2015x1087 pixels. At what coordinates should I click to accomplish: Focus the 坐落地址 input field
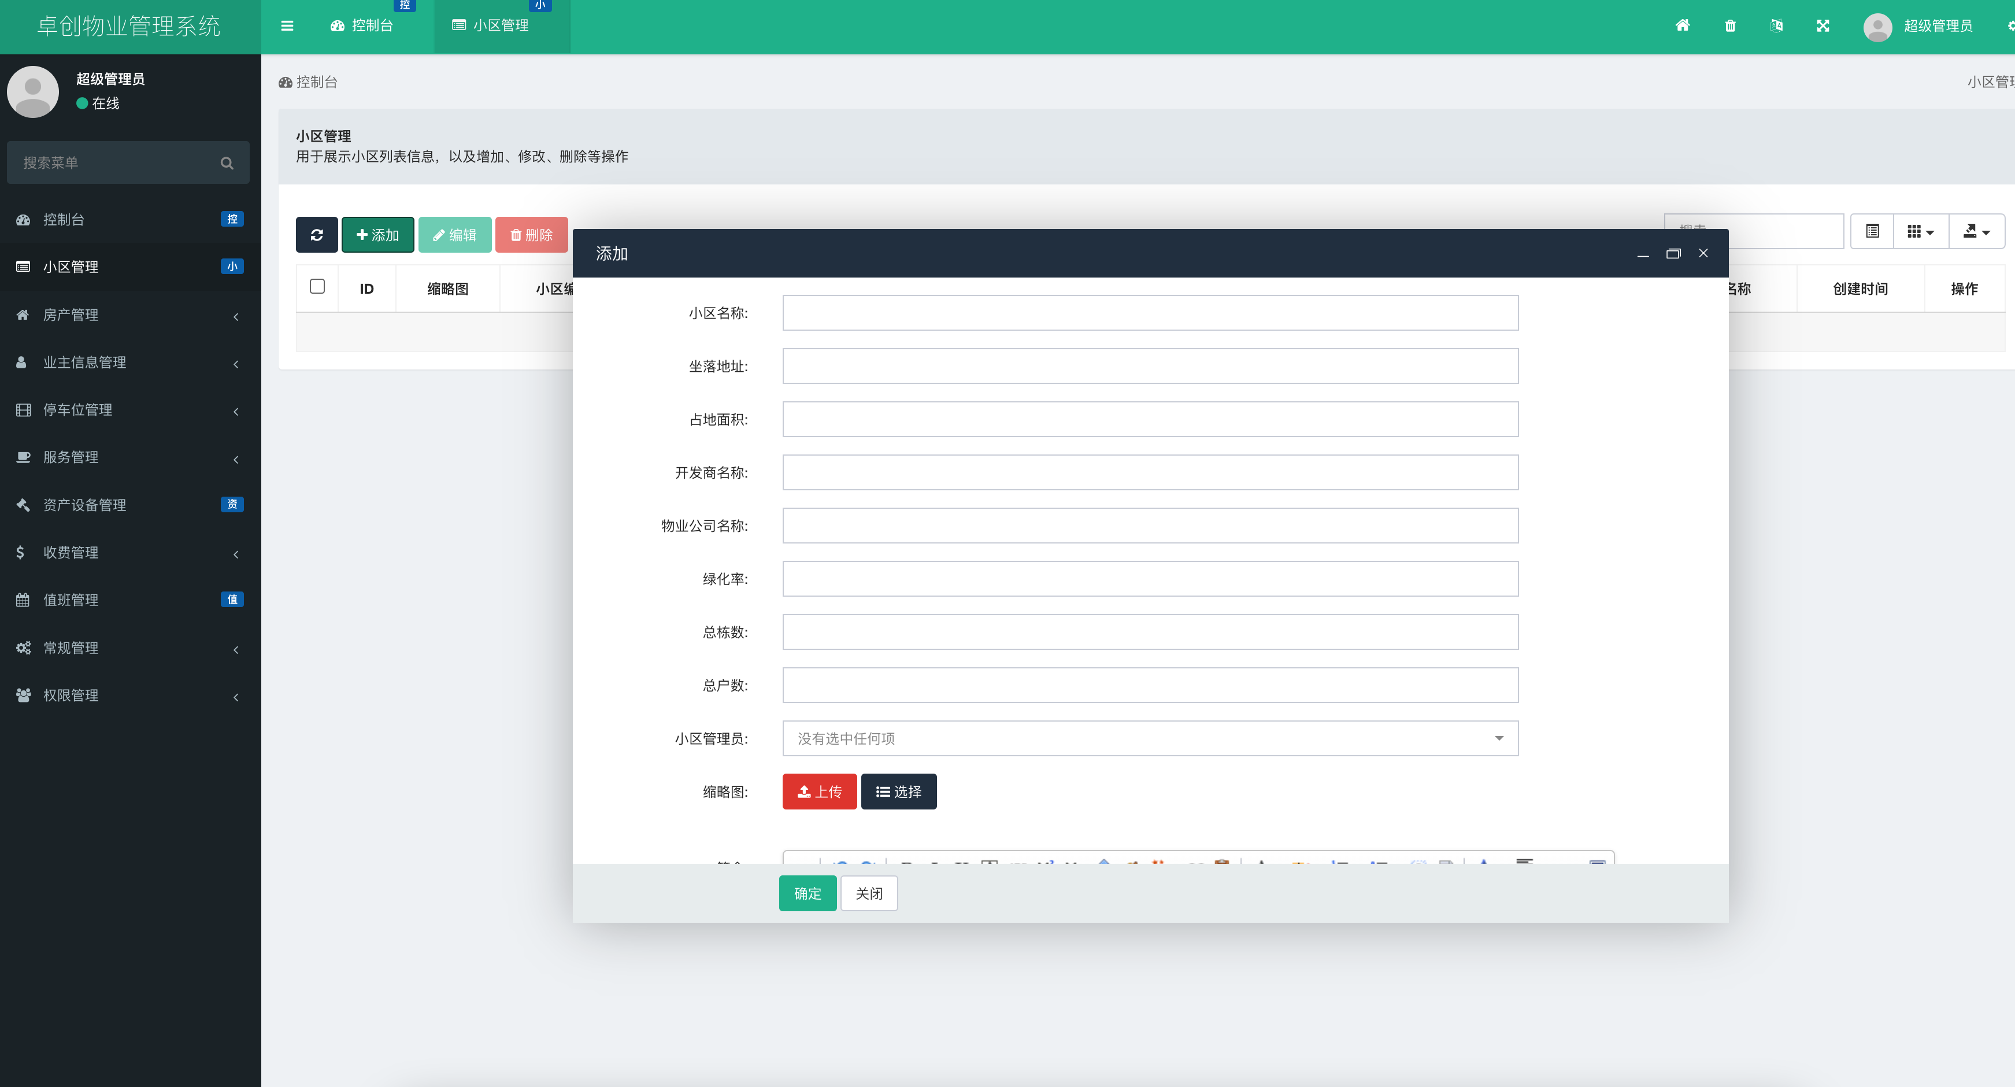1150,365
